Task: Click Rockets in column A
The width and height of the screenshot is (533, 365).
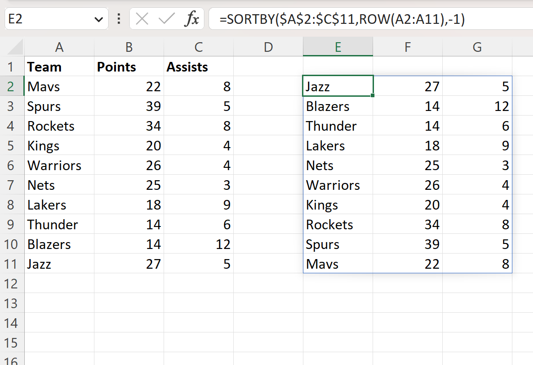Action: pyautogui.click(x=59, y=126)
